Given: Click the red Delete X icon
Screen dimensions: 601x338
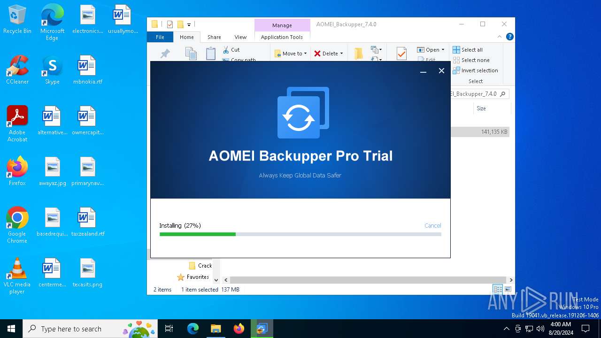Looking at the screenshot, I should coord(317,54).
